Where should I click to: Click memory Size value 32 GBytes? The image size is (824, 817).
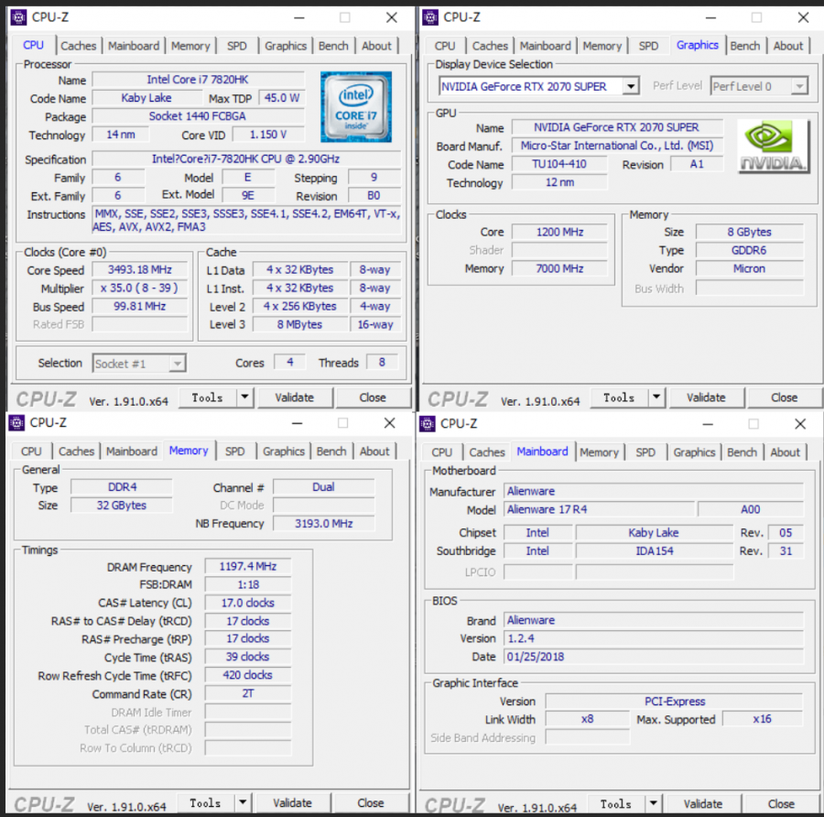coord(122,506)
